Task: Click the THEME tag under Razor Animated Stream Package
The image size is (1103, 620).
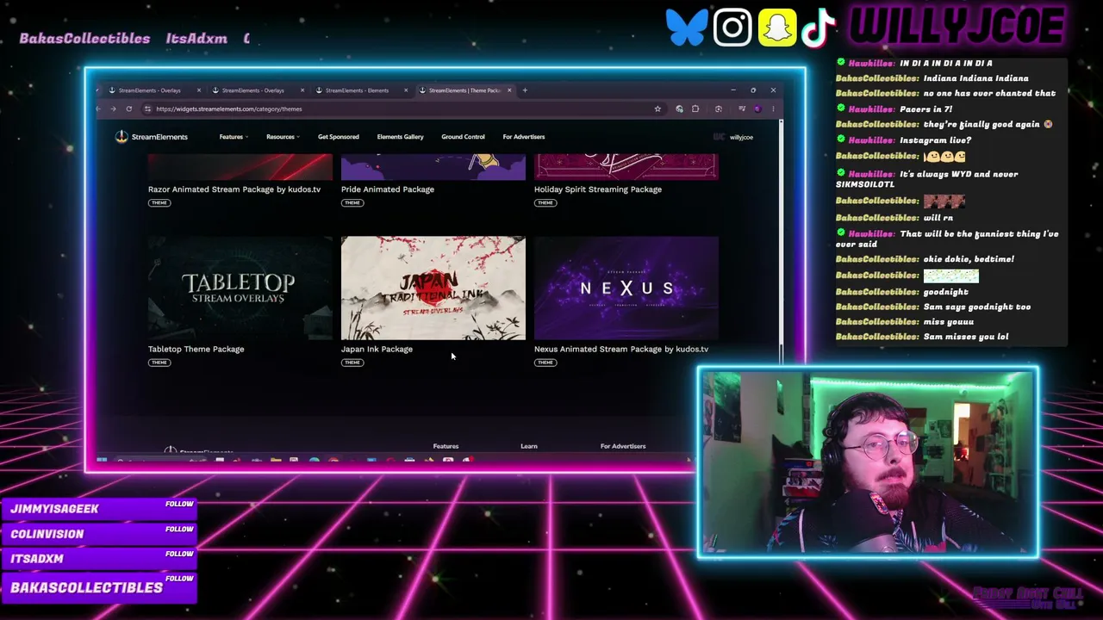Action: pyautogui.click(x=159, y=202)
